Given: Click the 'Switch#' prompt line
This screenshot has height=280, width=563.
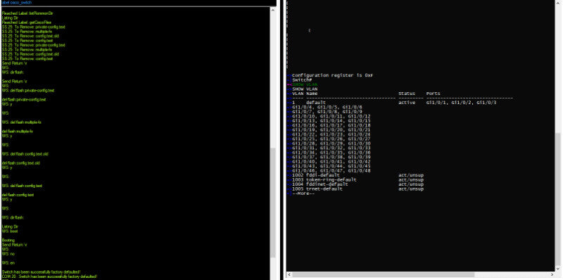Looking at the screenshot, I should click(302, 79).
